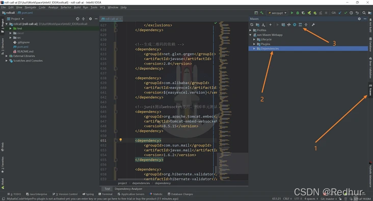Open Search Everywhere magnifier icon

tap(364, 13)
